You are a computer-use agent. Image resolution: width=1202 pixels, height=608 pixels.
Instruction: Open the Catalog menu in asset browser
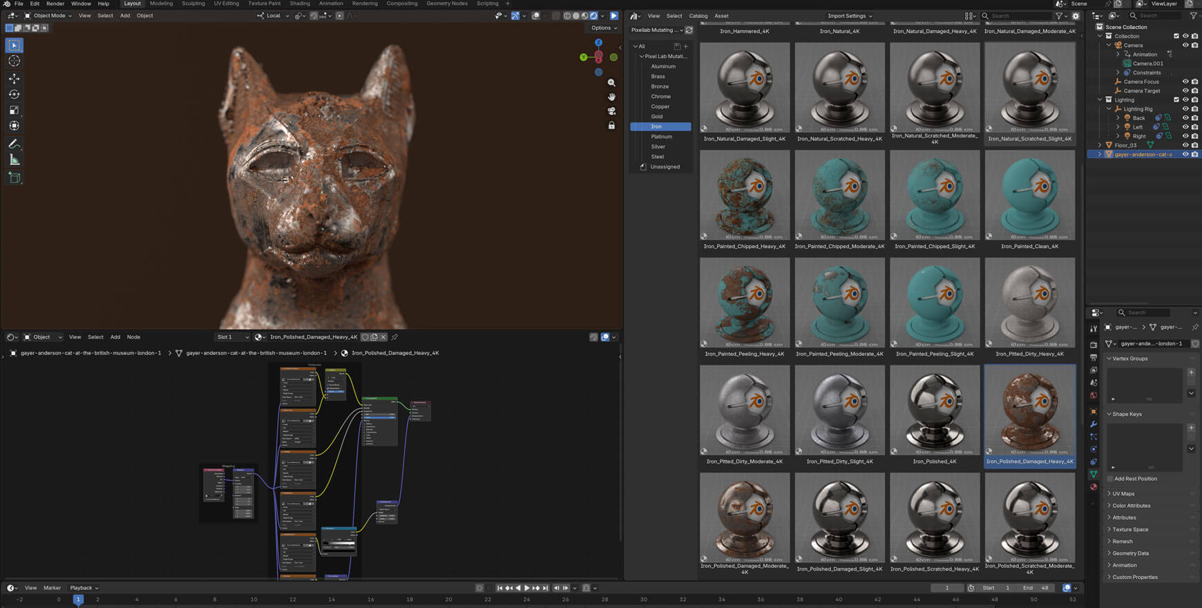698,16
